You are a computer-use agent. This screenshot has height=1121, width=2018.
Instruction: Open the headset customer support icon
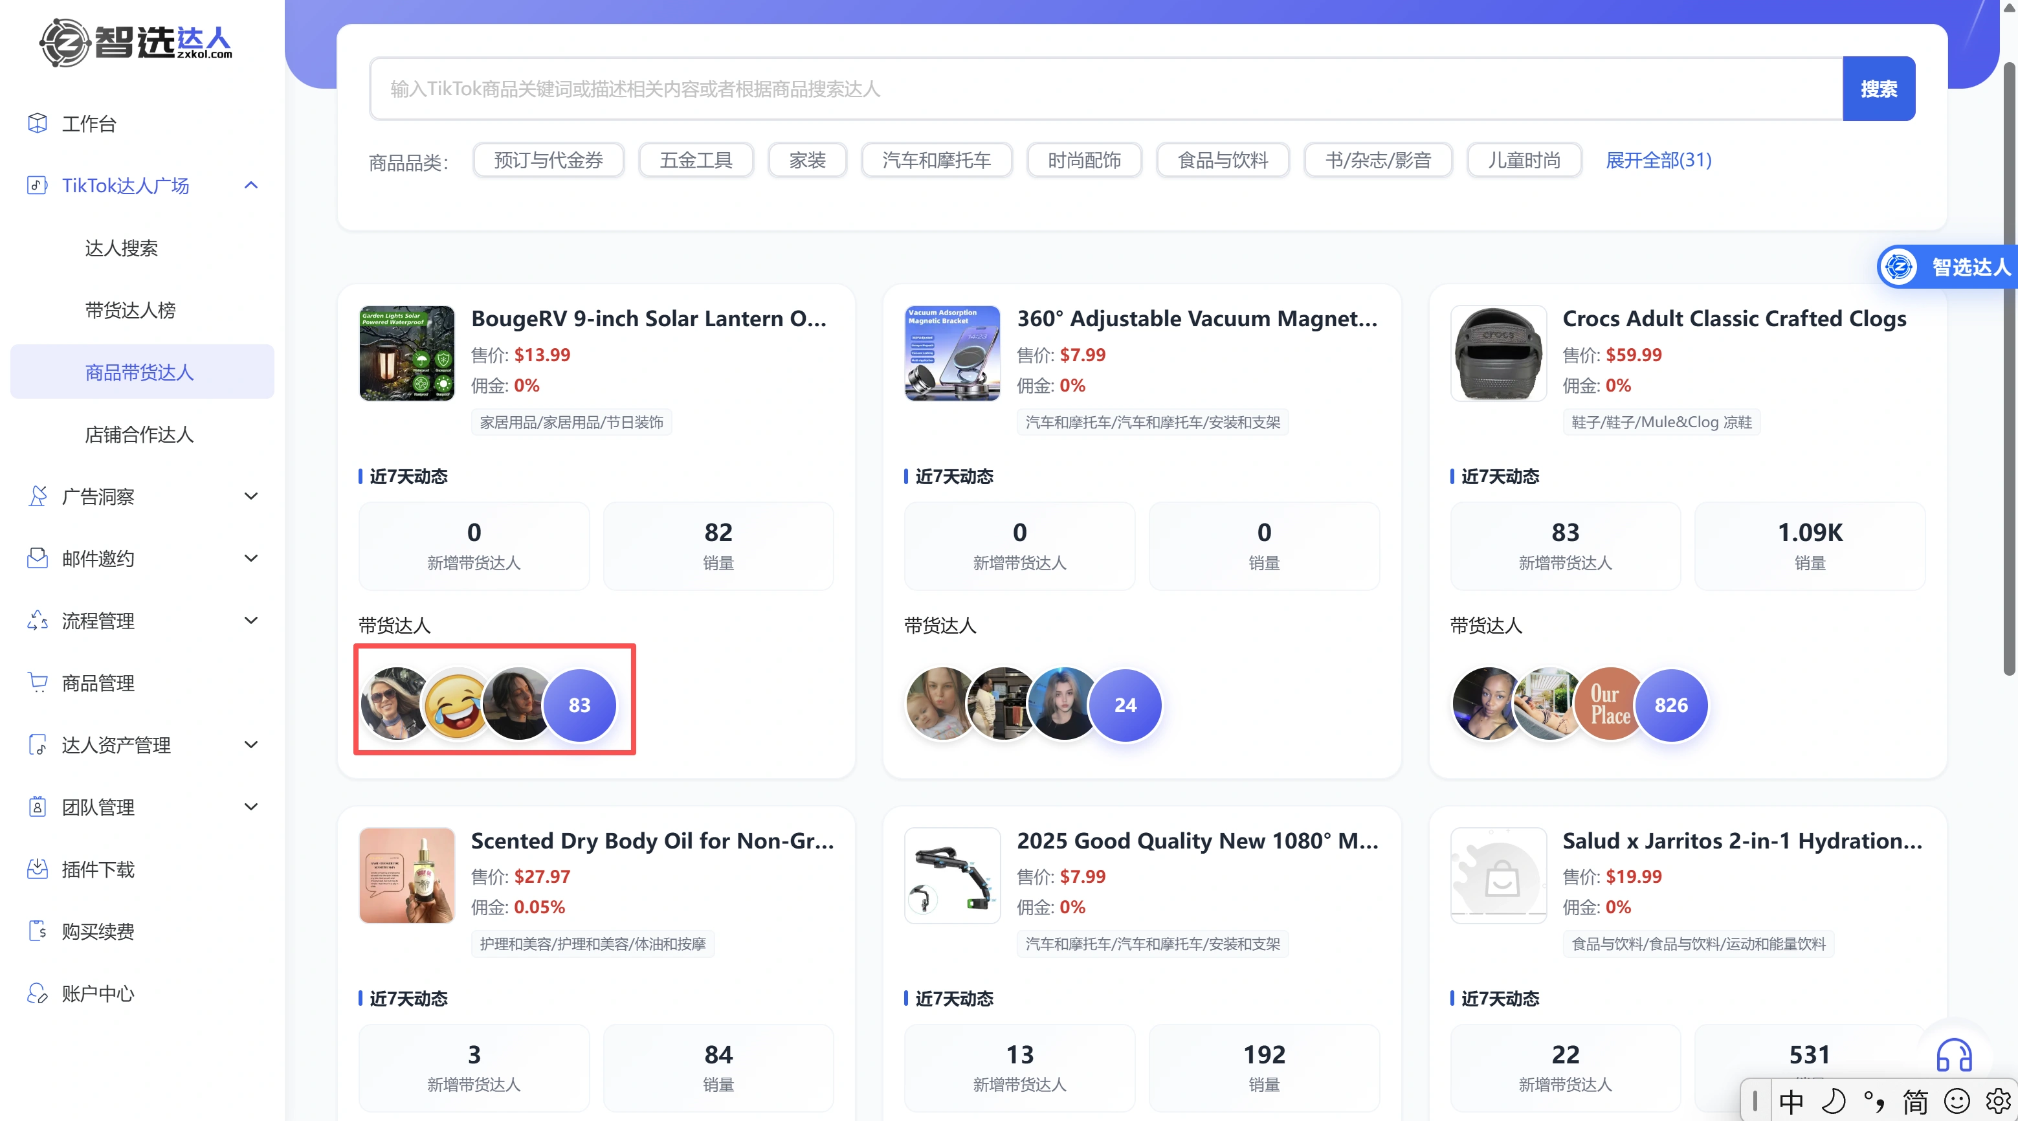1954,1054
